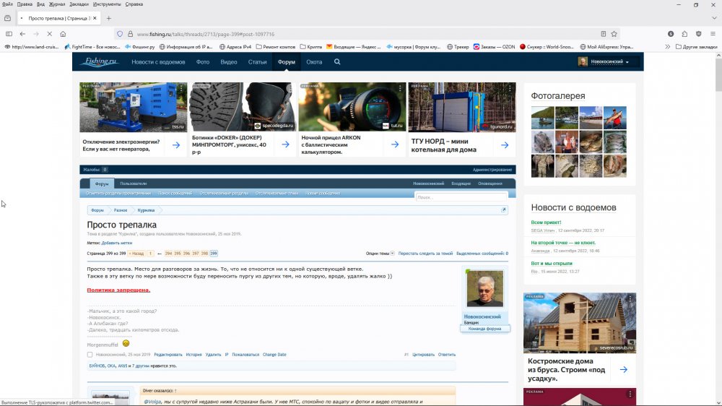The height and width of the screenshot is (406, 722).
Task: Open the breadcrumb pop-out arrow icon
Action: pos(503,210)
